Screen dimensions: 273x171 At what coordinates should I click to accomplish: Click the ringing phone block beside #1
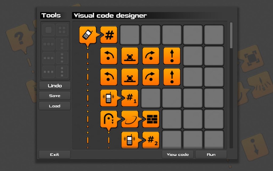[x=109, y=98]
